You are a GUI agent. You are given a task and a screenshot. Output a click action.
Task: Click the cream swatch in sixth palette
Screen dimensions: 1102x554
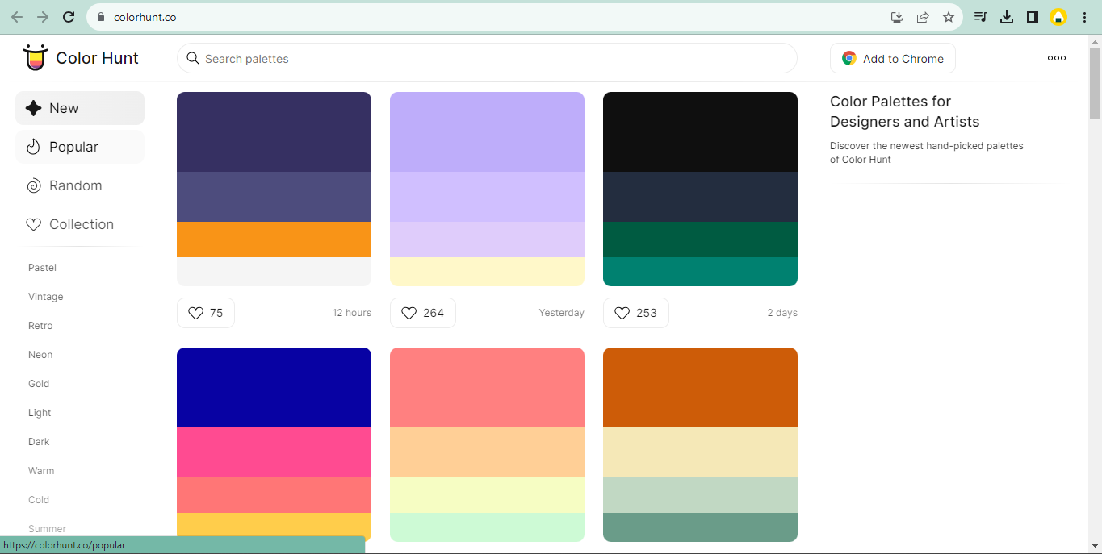700,452
